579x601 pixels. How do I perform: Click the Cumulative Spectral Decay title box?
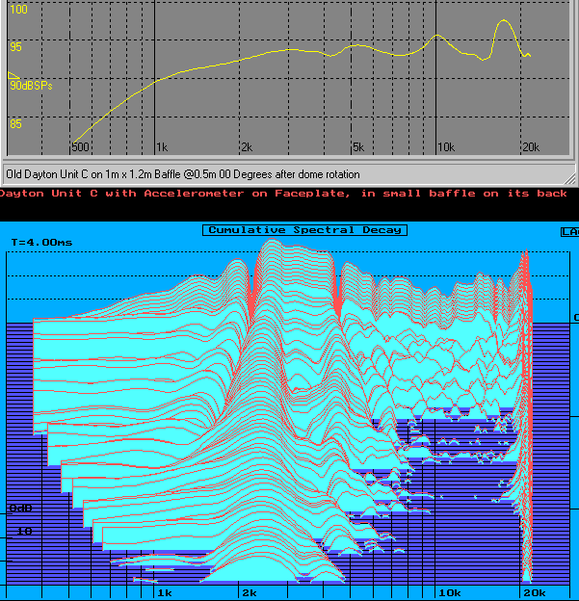305,229
